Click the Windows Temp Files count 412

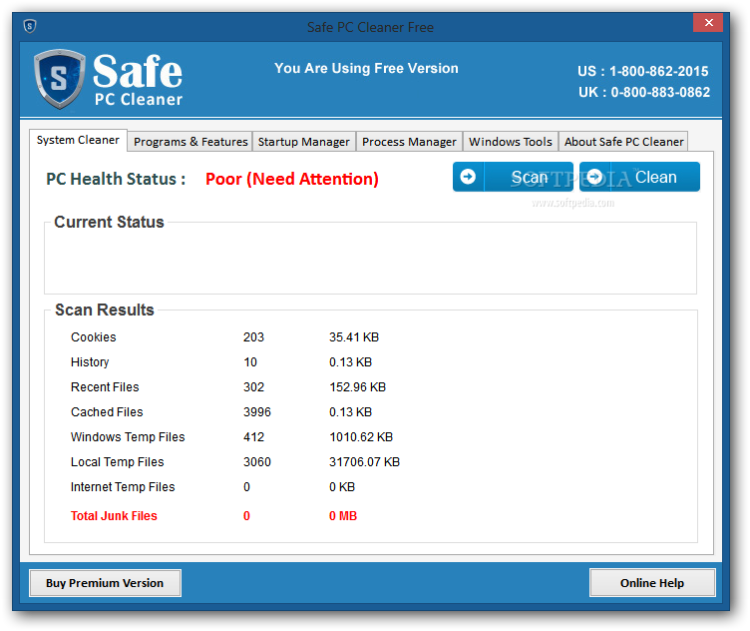[x=253, y=436]
